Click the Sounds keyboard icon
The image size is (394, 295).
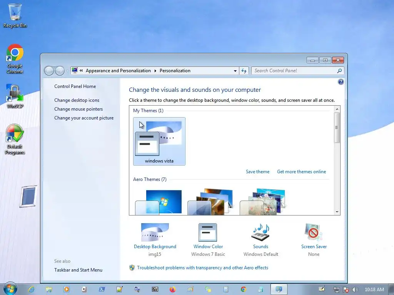point(260,232)
